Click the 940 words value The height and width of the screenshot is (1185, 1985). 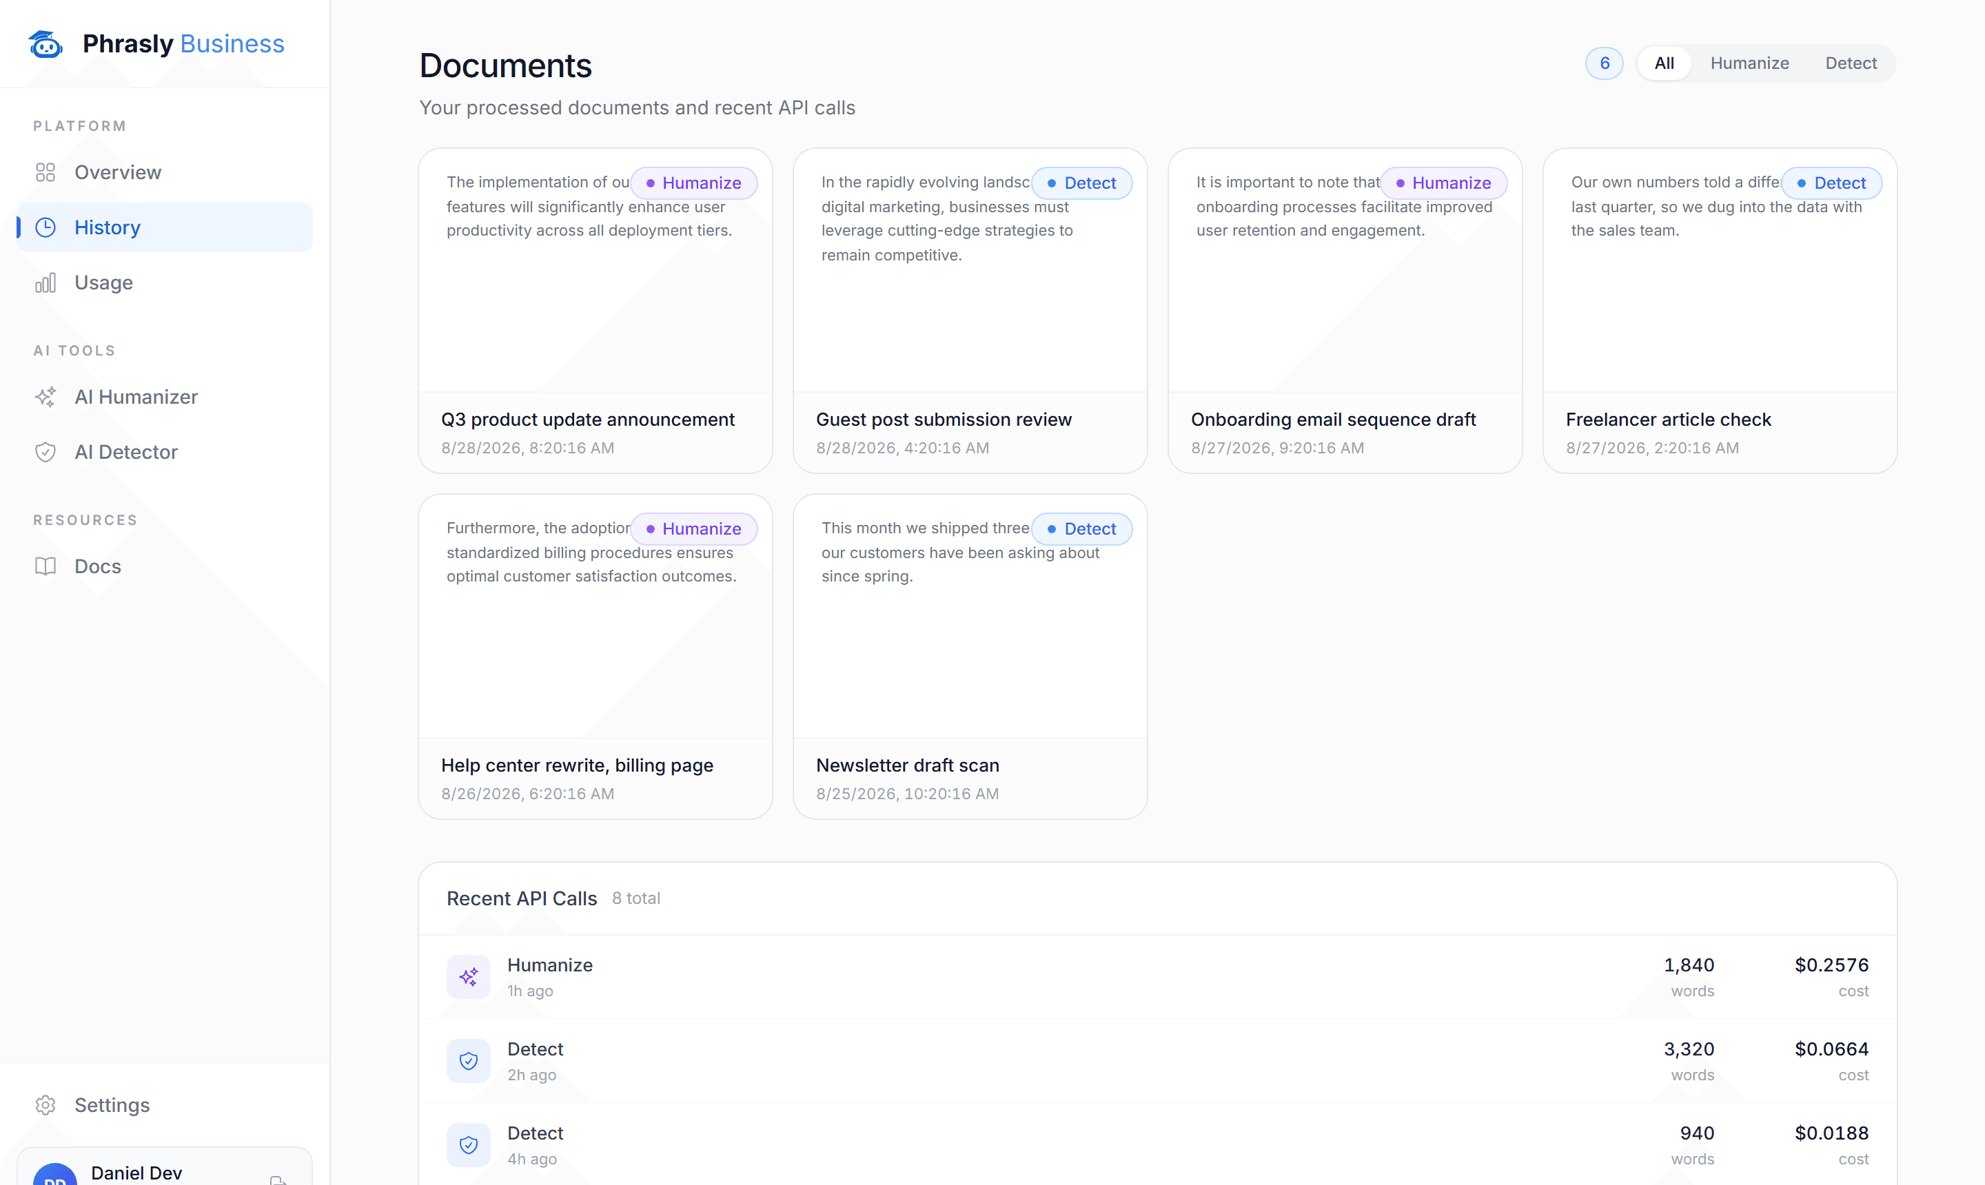click(x=1697, y=1133)
